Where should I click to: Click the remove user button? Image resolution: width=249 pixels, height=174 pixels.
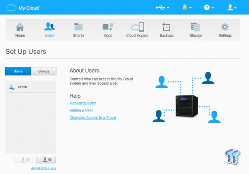24,160
